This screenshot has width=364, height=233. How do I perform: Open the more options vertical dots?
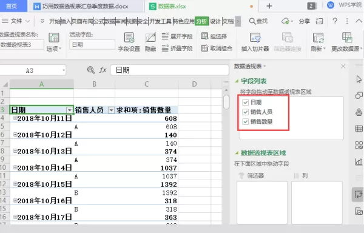coord(347,21)
